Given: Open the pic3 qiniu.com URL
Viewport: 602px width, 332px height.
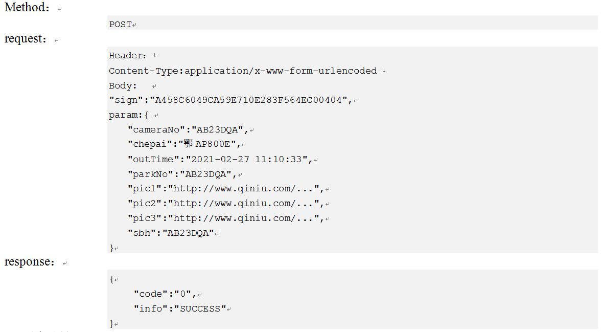Looking at the screenshot, I should (x=244, y=218).
